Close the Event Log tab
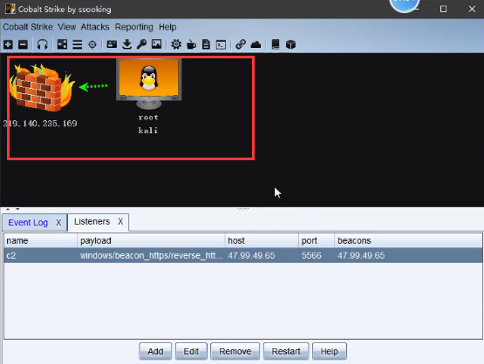Screen dimensions: 484x364 pyautogui.click(x=58, y=223)
